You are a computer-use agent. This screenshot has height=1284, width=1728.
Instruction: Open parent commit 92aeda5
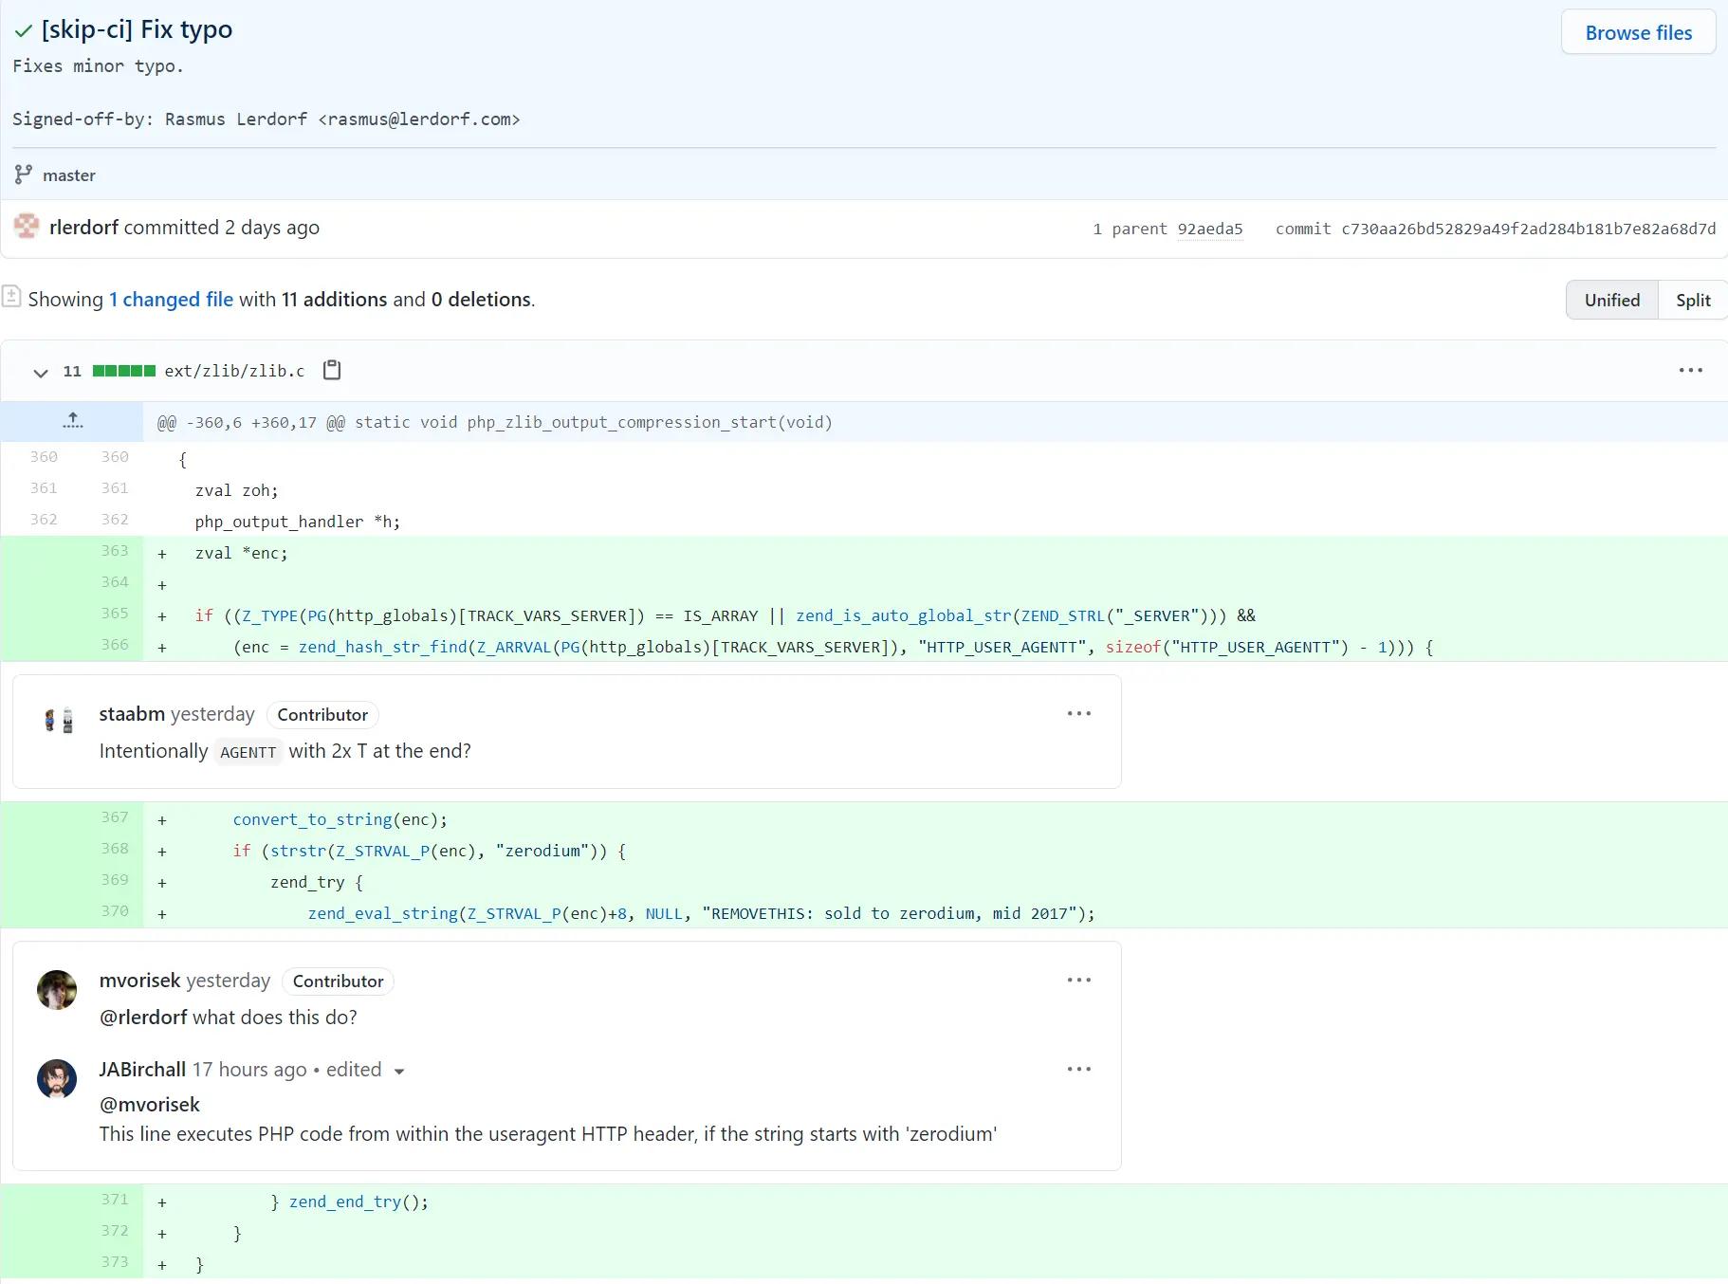click(1210, 229)
